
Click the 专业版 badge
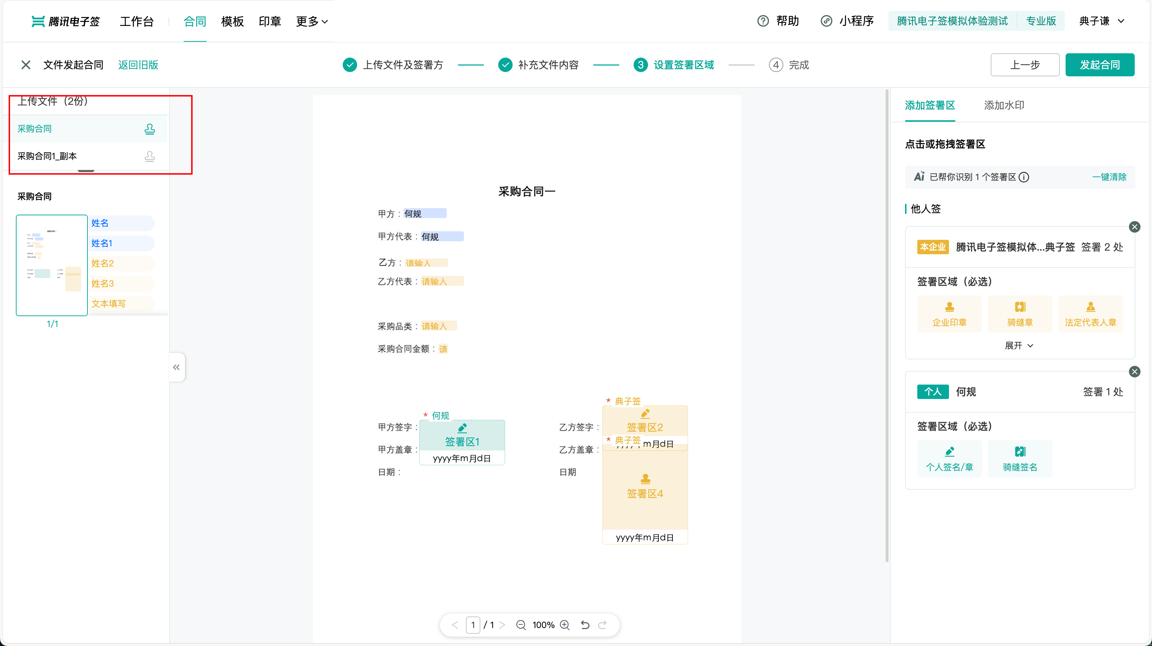coord(1041,21)
